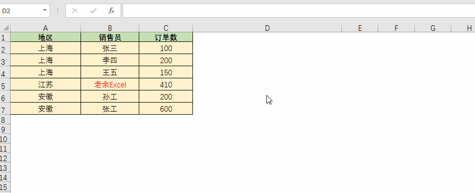Select row 14 header
475x193 pixels.
5,177
